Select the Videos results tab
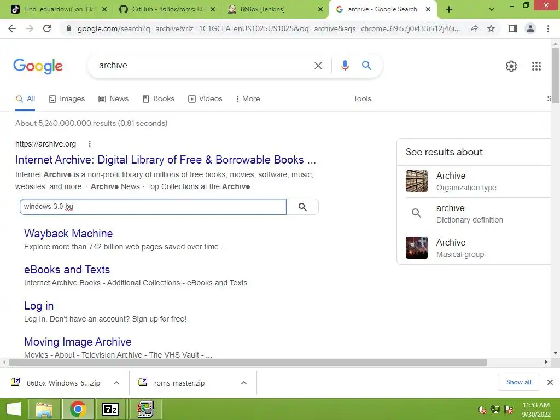560x420 pixels. click(206, 99)
